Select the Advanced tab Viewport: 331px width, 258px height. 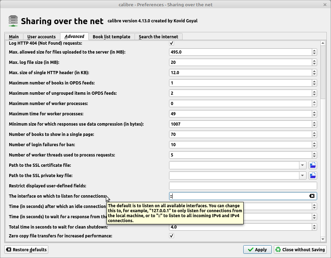click(x=74, y=36)
